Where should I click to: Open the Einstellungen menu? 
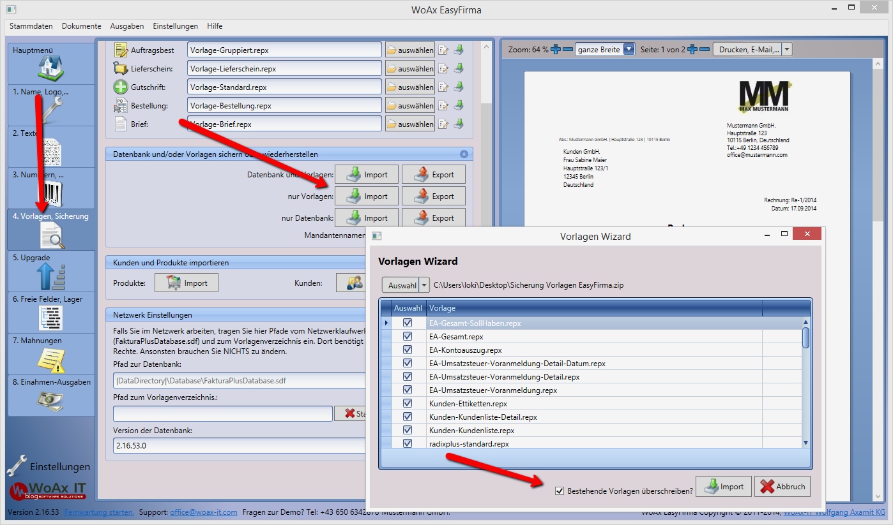tap(176, 26)
